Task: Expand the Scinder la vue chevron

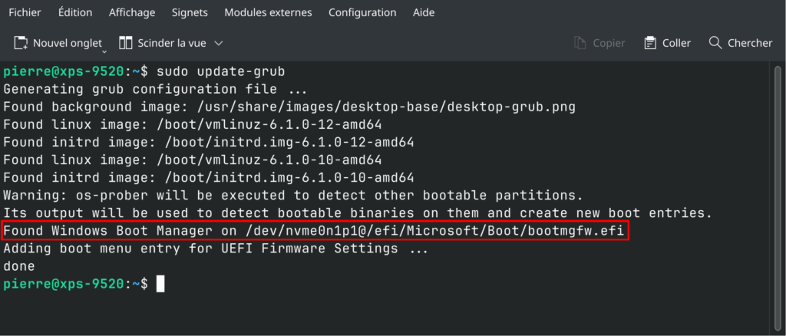Action: 218,44
